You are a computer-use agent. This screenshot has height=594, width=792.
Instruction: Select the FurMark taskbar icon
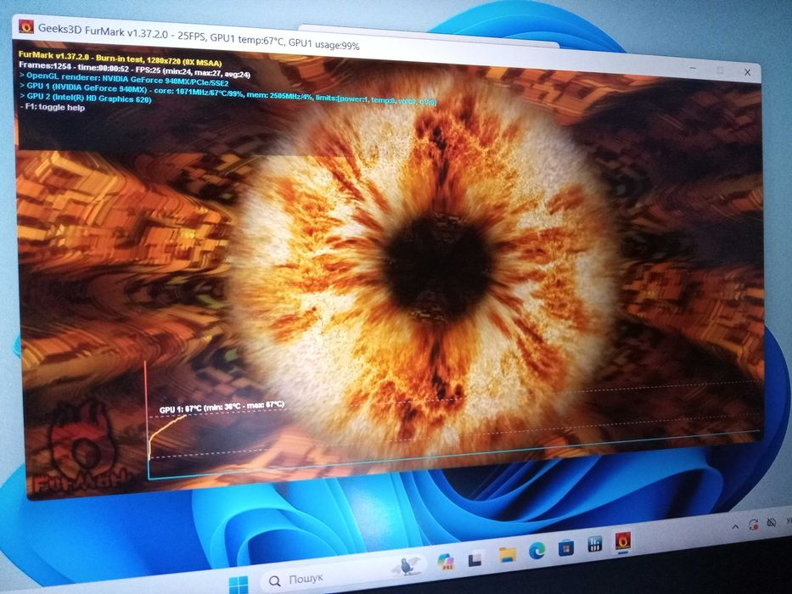[x=623, y=541]
